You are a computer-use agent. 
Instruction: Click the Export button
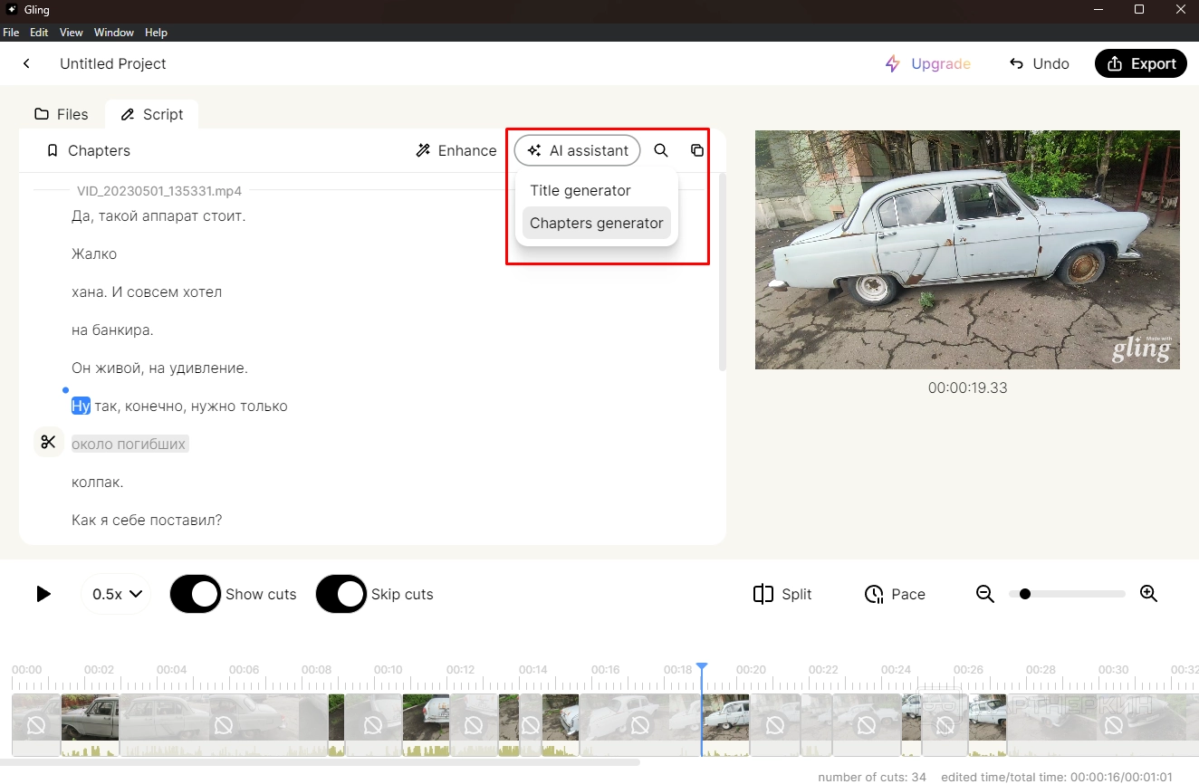(1140, 63)
